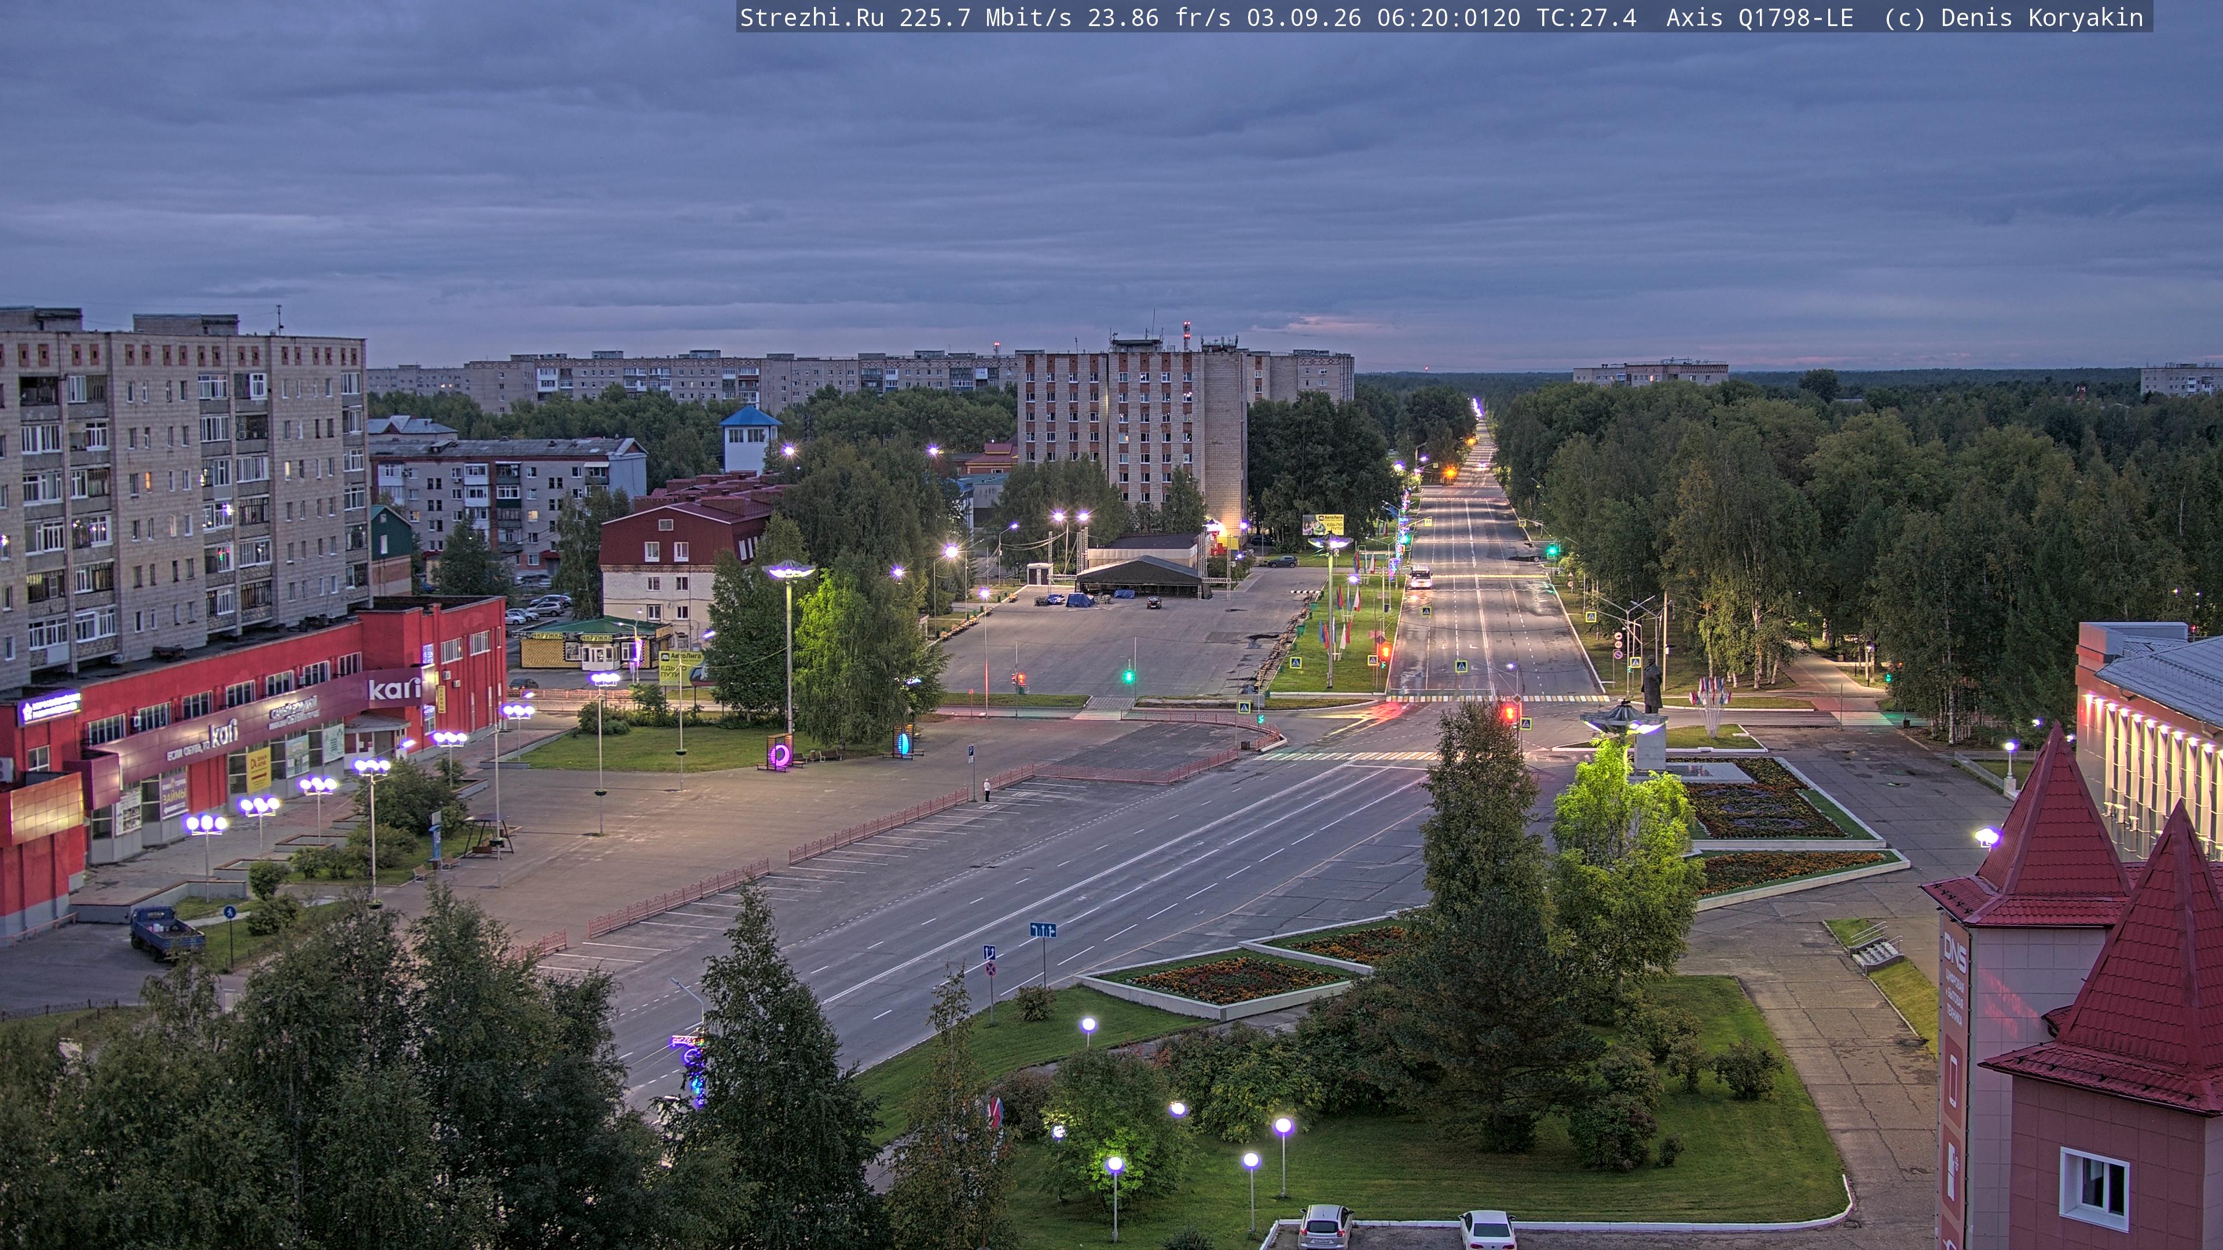Select the blue truck beside the red store

(x=167, y=932)
